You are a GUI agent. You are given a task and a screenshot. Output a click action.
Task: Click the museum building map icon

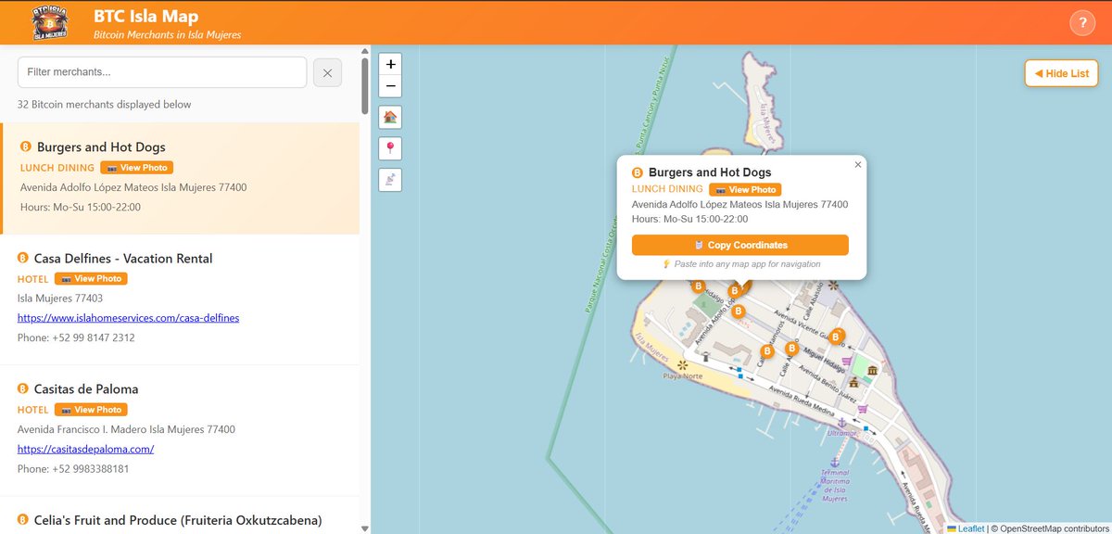[x=873, y=372]
